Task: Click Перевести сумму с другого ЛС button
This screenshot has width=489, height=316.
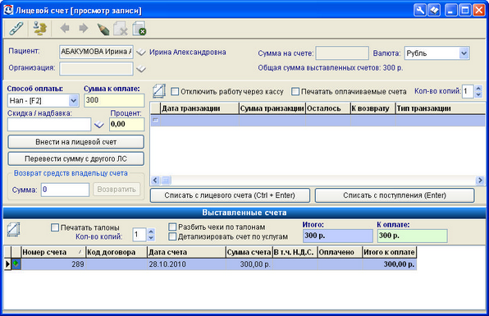Action: pos(75,158)
